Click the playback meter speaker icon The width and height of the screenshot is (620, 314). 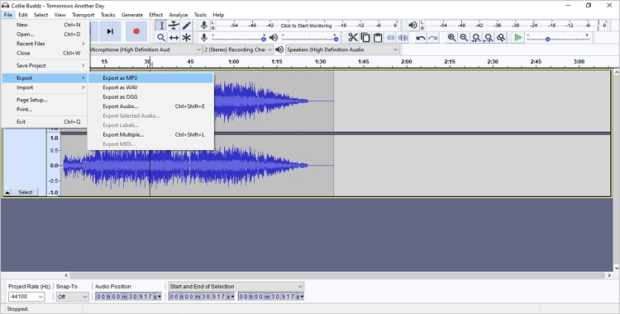coord(413,26)
